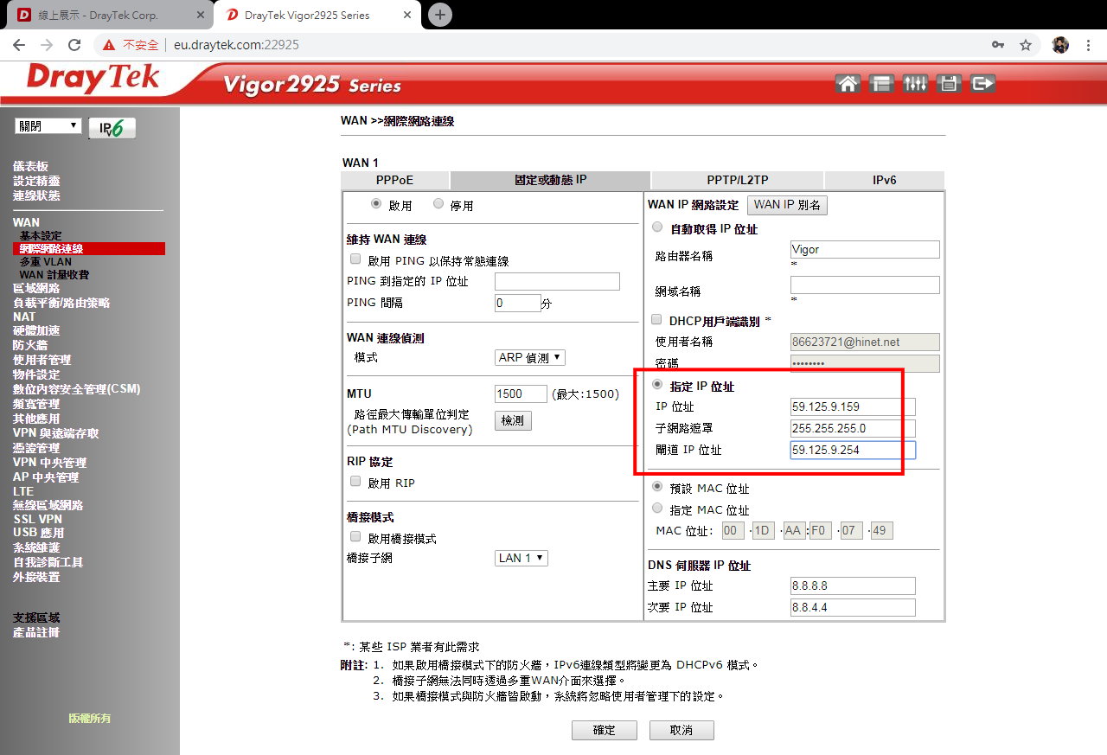Tick the 啟用 RIP checkbox
Screen dimensions: 1107x755
pyautogui.click(x=355, y=482)
